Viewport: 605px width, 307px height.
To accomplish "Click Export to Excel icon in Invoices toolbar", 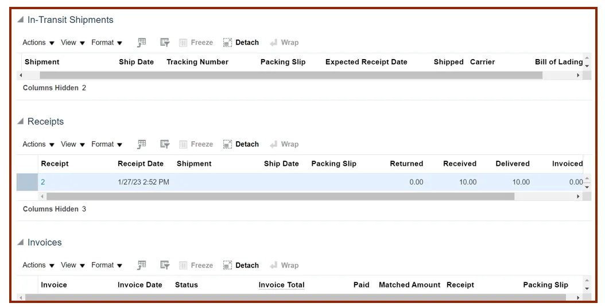I will point(142,265).
